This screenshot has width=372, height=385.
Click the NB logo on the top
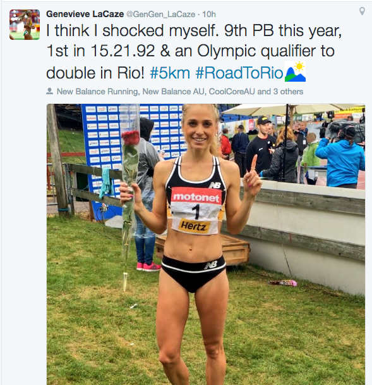click(x=215, y=185)
